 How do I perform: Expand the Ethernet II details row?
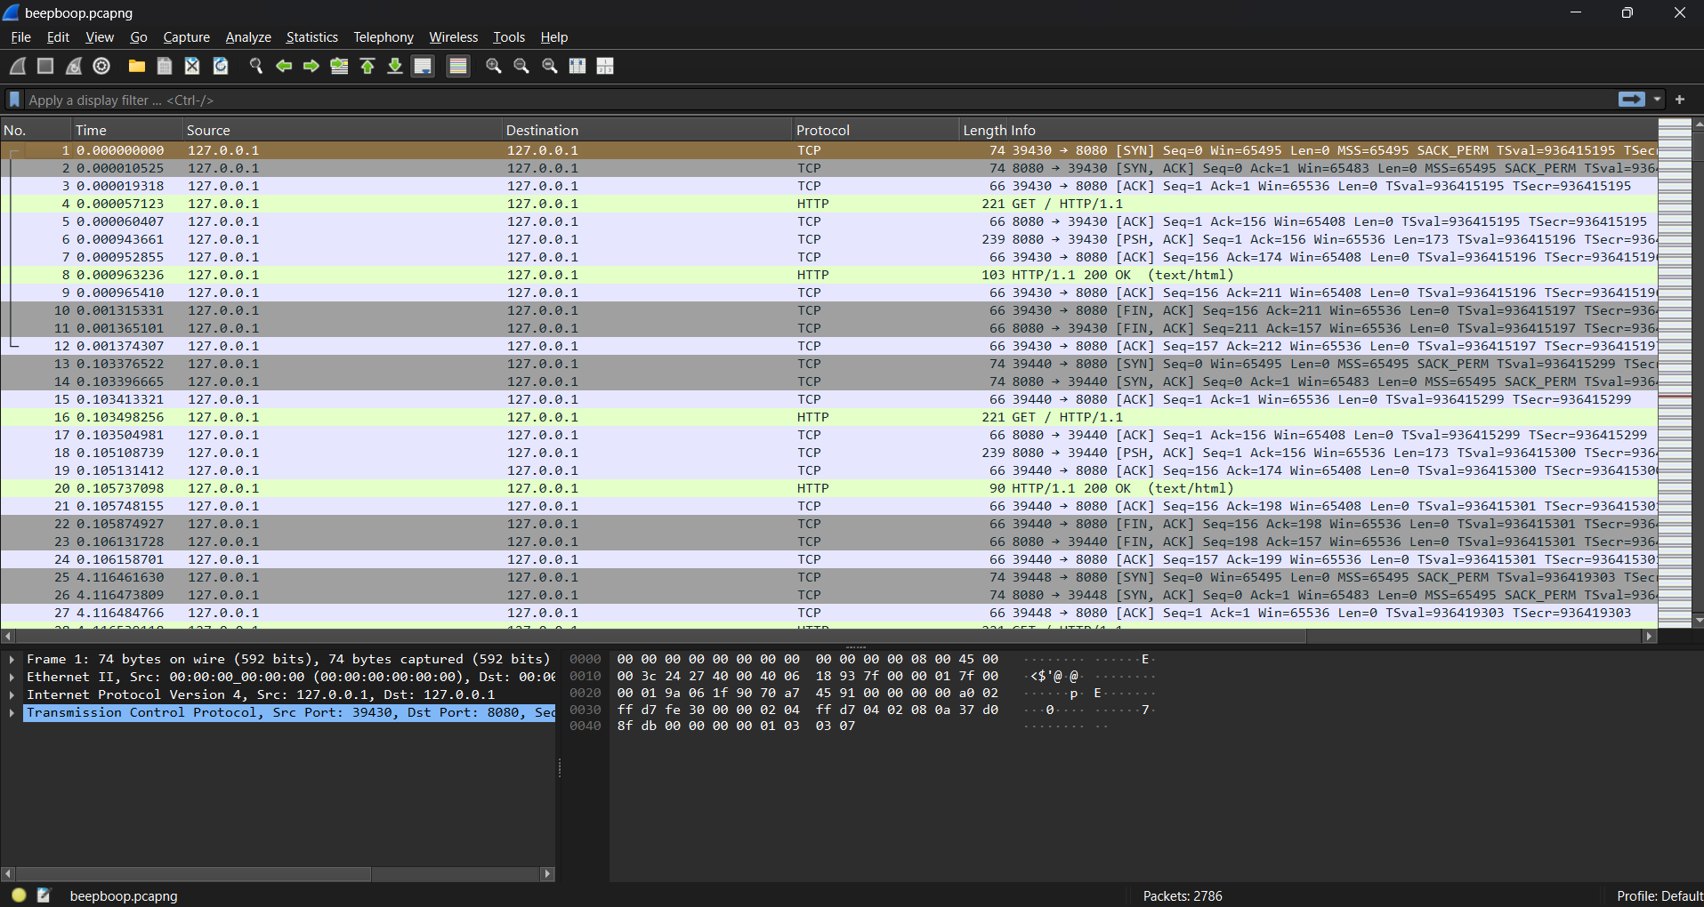[12, 678]
